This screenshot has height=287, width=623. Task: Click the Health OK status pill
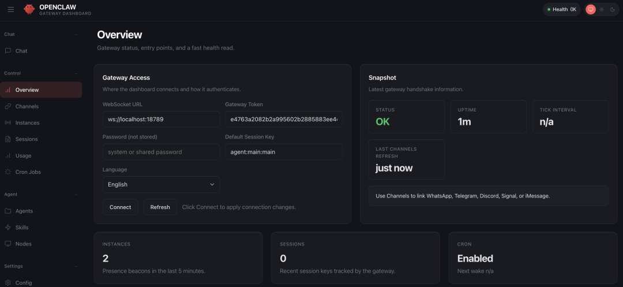coord(561,9)
